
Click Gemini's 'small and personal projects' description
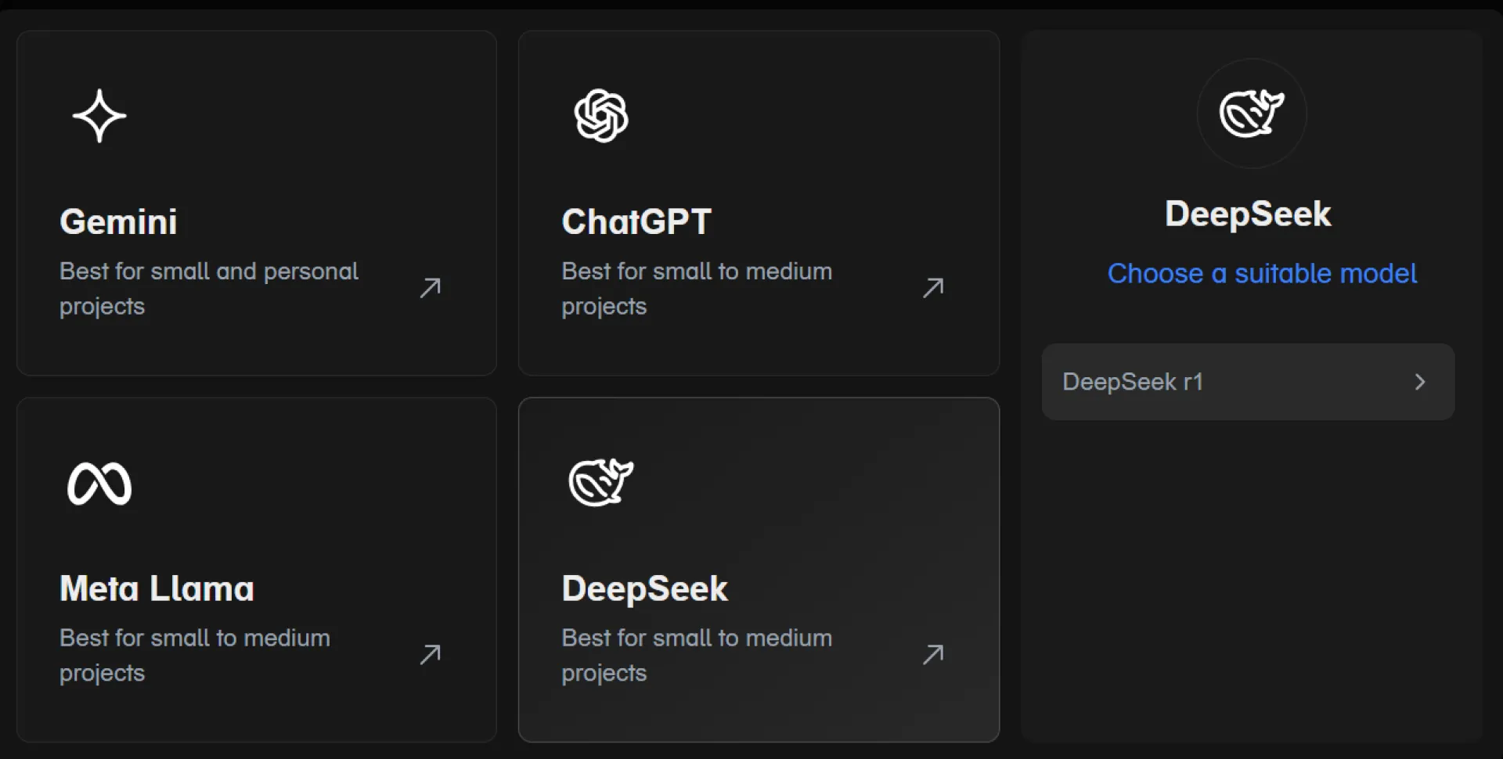coord(208,288)
